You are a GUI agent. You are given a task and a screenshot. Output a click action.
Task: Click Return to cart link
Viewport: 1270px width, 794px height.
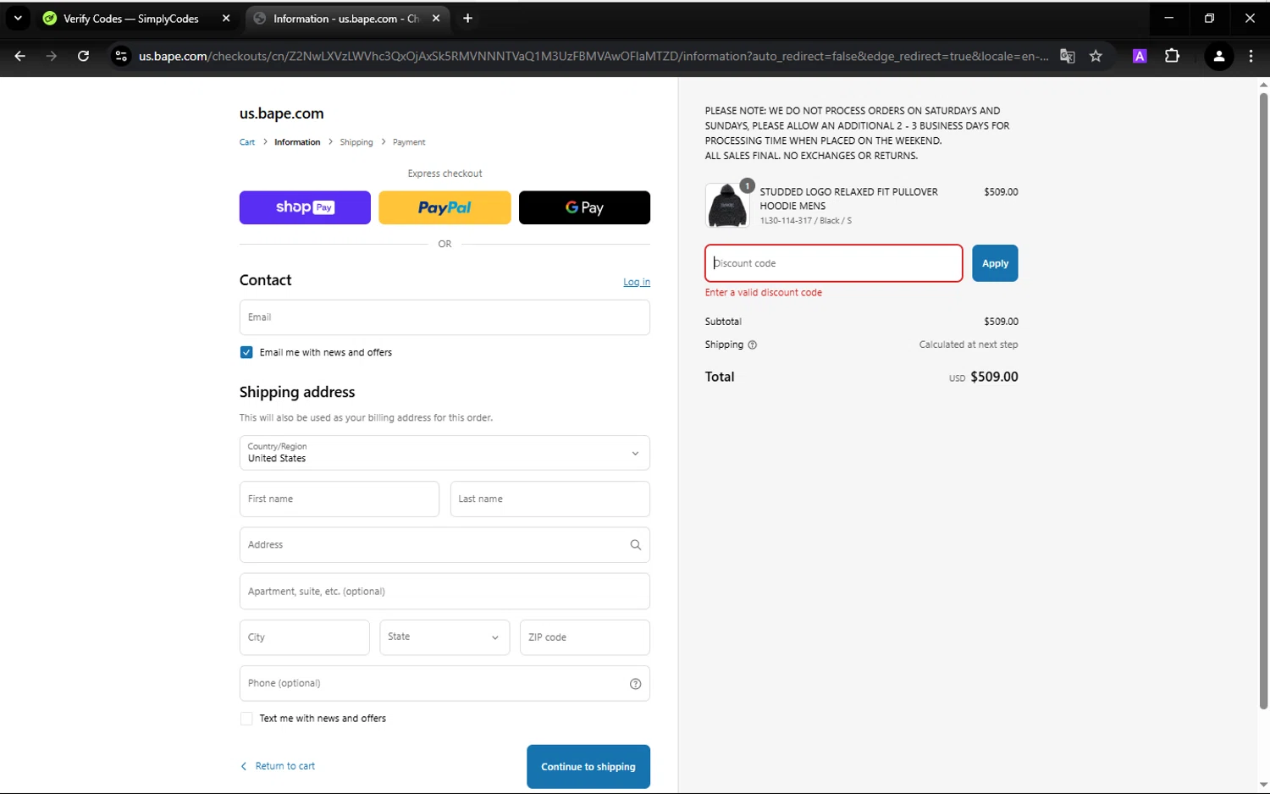[278, 766]
